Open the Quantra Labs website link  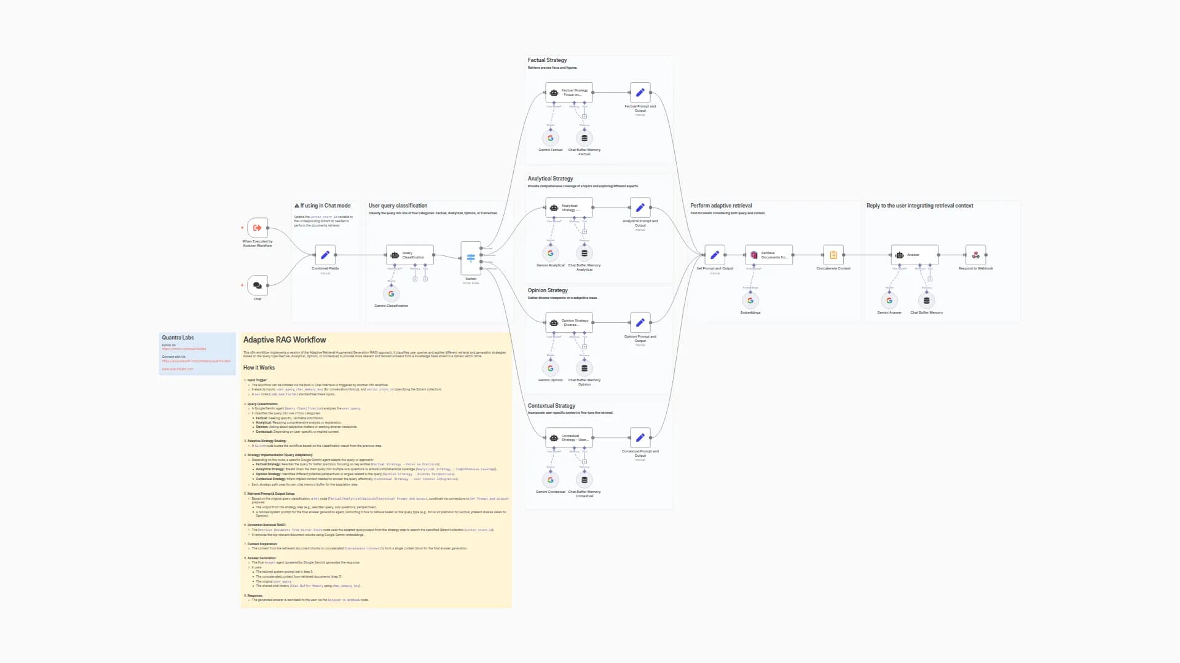point(178,369)
